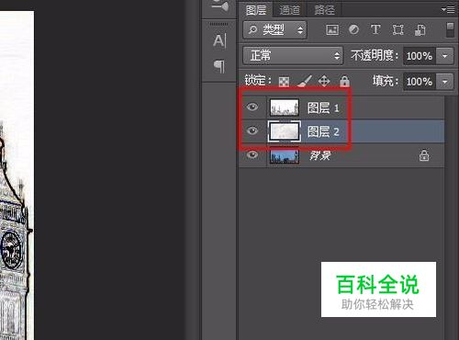Screen dimensions: 459x340
Task: Hide 图层 1 with its eye icon
Action: coord(252,107)
